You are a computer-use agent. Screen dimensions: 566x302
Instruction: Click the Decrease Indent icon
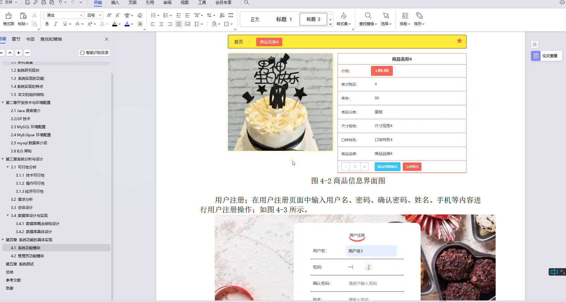click(179, 15)
